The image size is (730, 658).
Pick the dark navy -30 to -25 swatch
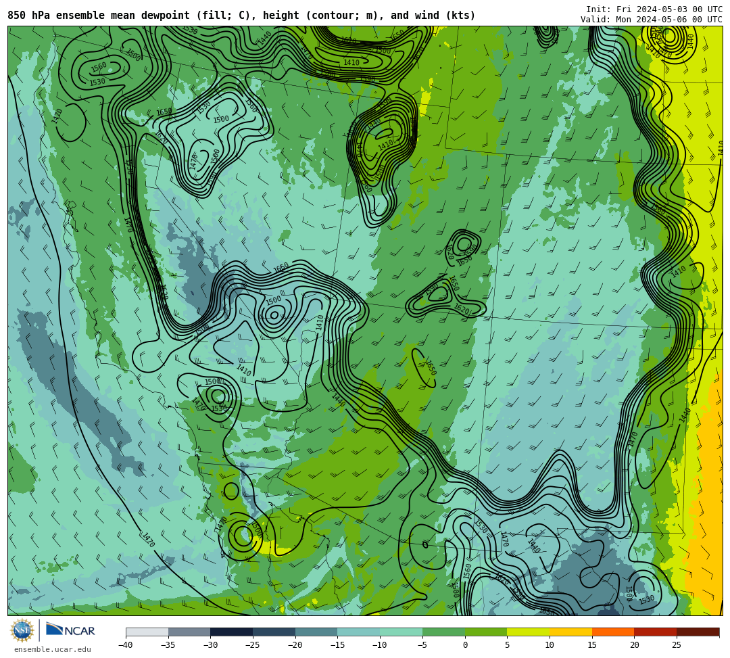[232, 632]
